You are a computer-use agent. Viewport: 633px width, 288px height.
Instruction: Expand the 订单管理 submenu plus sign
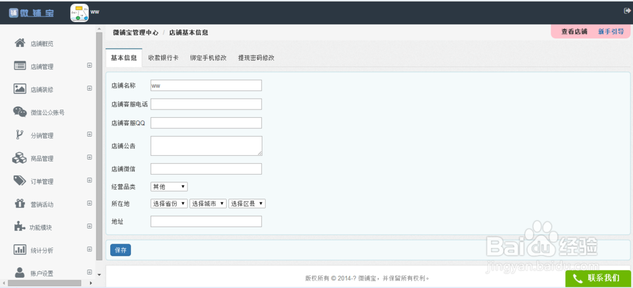(x=90, y=180)
